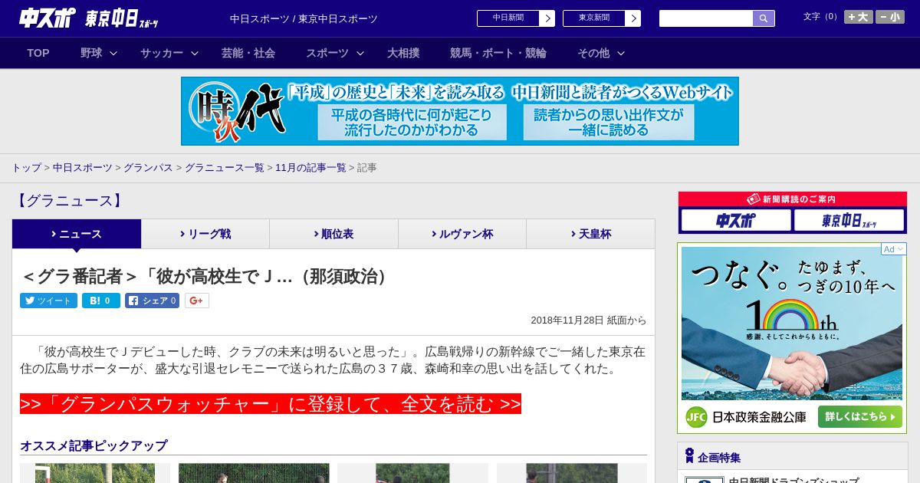Expand the 野球 menu chevron
The height and width of the screenshot is (483, 920).
[113, 53]
